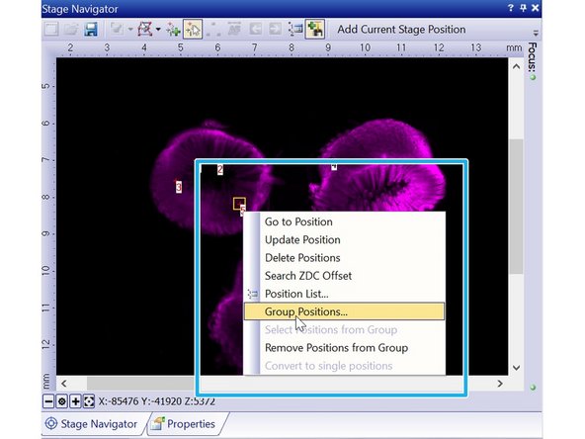Select Search ZDC Offset menu entry
The height and width of the screenshot is (439, 585).
point(344,276)
